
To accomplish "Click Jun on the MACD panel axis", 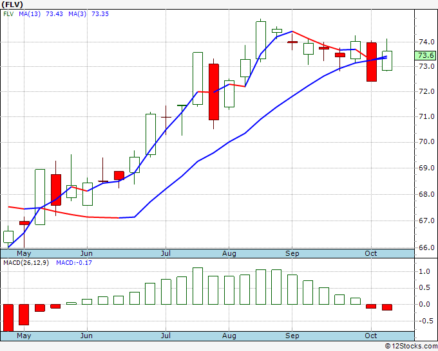I will coord(86,336).
